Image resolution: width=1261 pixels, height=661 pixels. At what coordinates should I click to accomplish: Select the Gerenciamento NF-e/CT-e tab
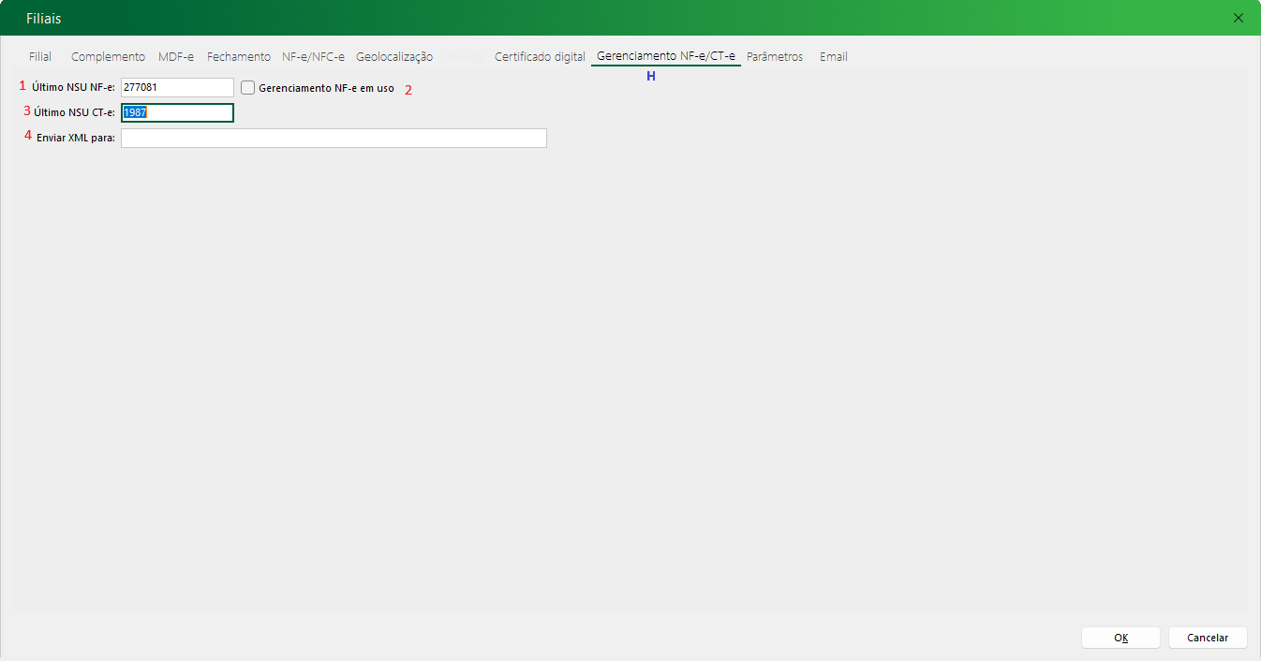[665, 57]
